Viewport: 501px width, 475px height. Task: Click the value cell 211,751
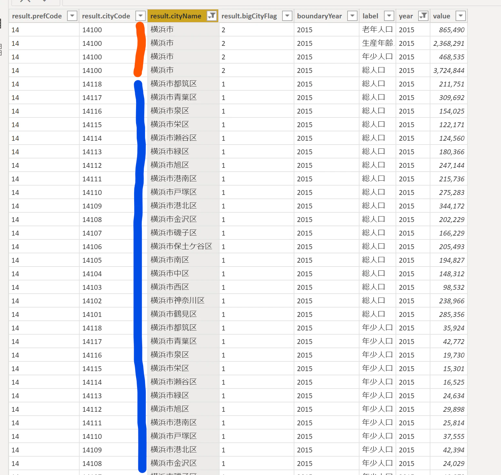[x=448, y=84]
